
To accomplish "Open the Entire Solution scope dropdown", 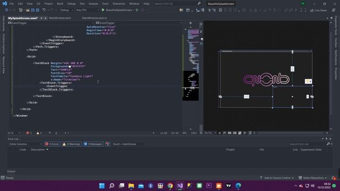I will pos(25,144).
